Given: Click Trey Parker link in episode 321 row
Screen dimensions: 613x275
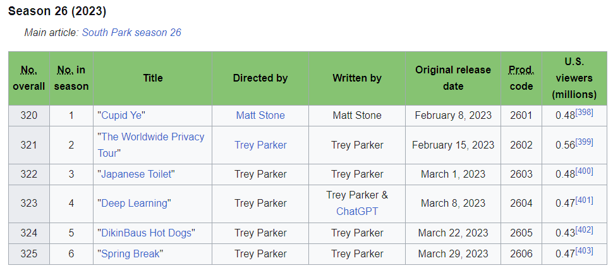Looking at the screenshot, I should (260, 145).
